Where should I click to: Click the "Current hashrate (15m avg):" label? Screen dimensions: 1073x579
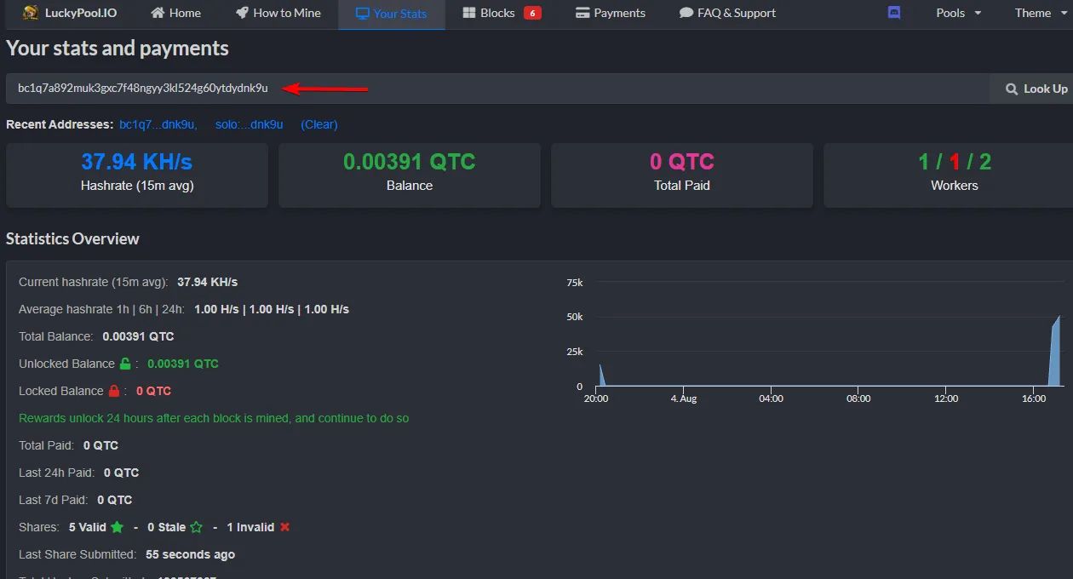coord(94,282)
